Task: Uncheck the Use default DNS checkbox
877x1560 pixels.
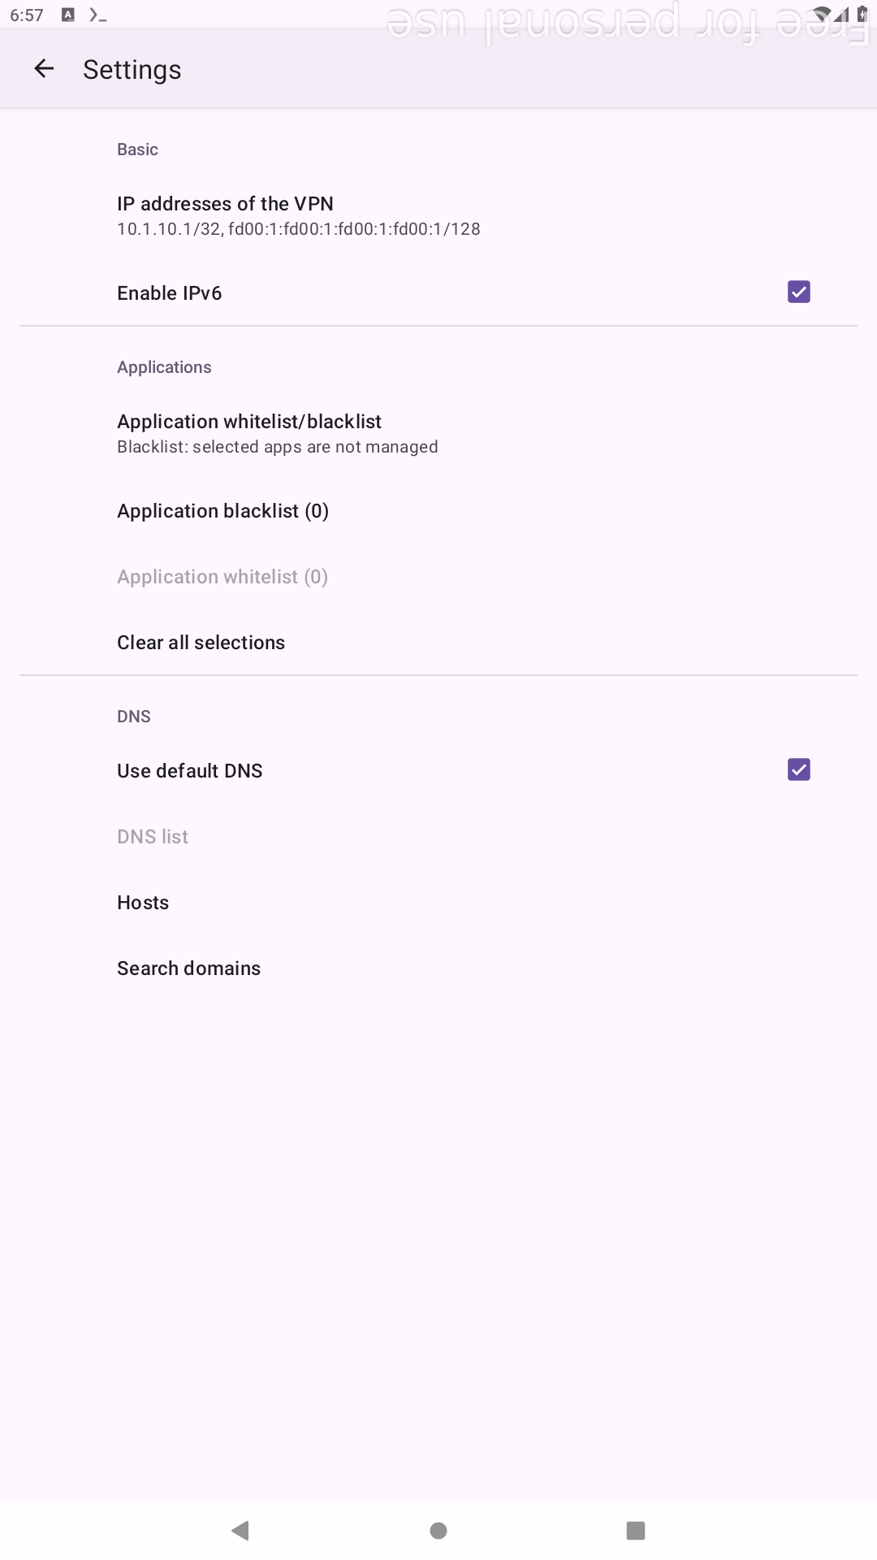Action: (799, 769)
